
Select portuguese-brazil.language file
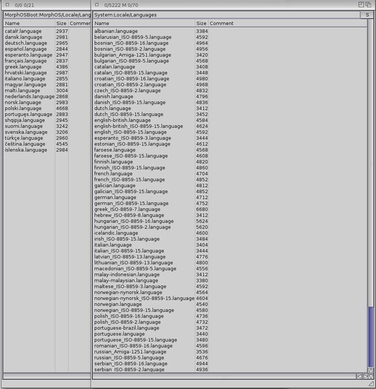pyautogui.click(x=126, y=328)
